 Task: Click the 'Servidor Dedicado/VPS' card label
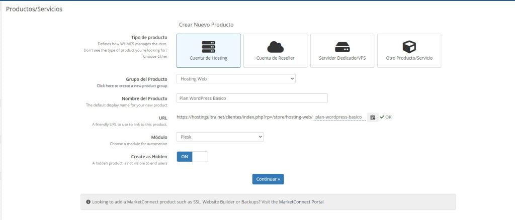342,58
